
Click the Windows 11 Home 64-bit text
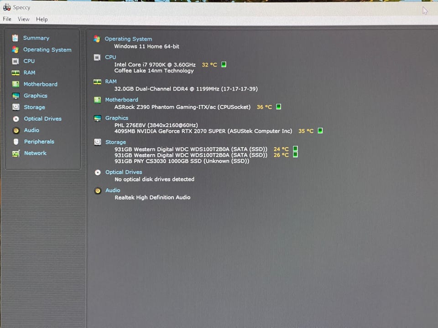pyautogui.click(x=146, y=46)
